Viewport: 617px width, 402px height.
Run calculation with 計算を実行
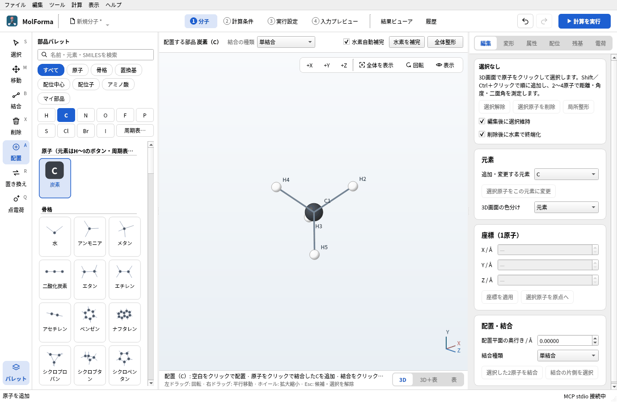pyautogui.click(x=584, y=21)
